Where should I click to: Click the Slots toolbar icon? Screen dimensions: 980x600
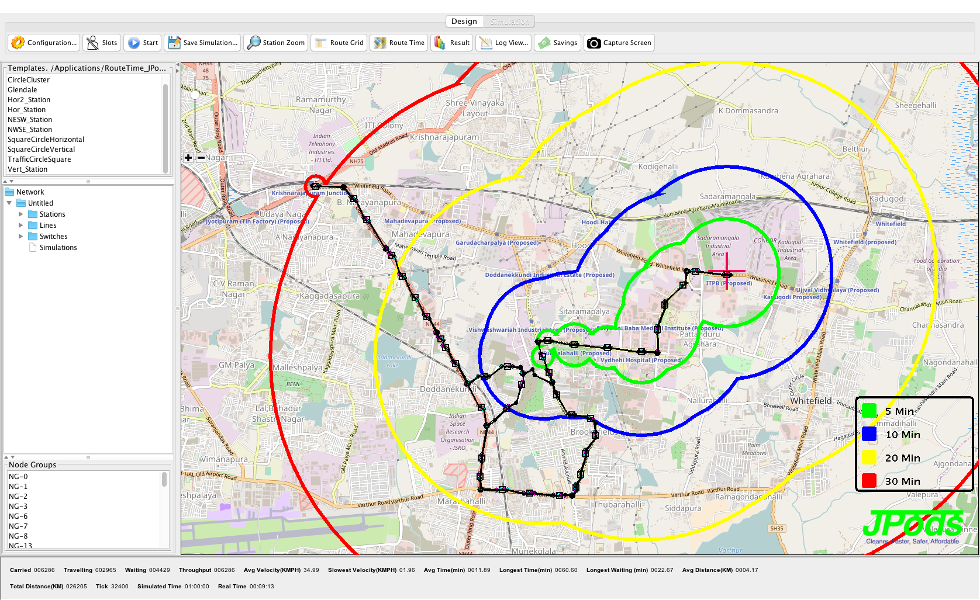coord(92,43)
